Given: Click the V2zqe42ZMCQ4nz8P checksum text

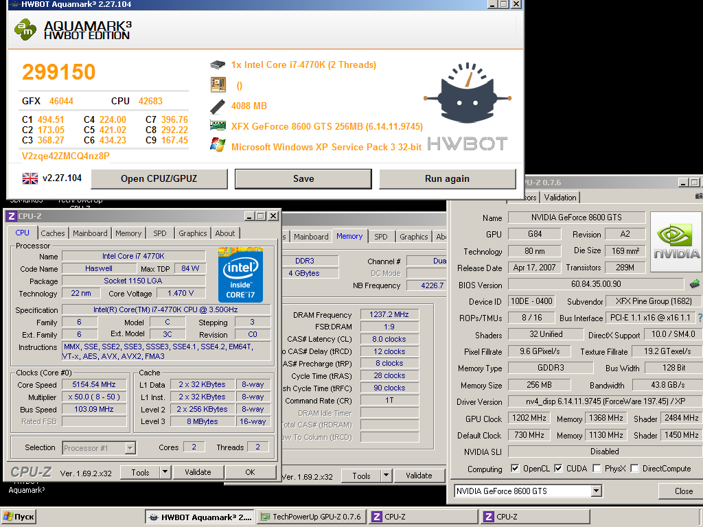Looking at the screenshot, I should tap(66, 156).
